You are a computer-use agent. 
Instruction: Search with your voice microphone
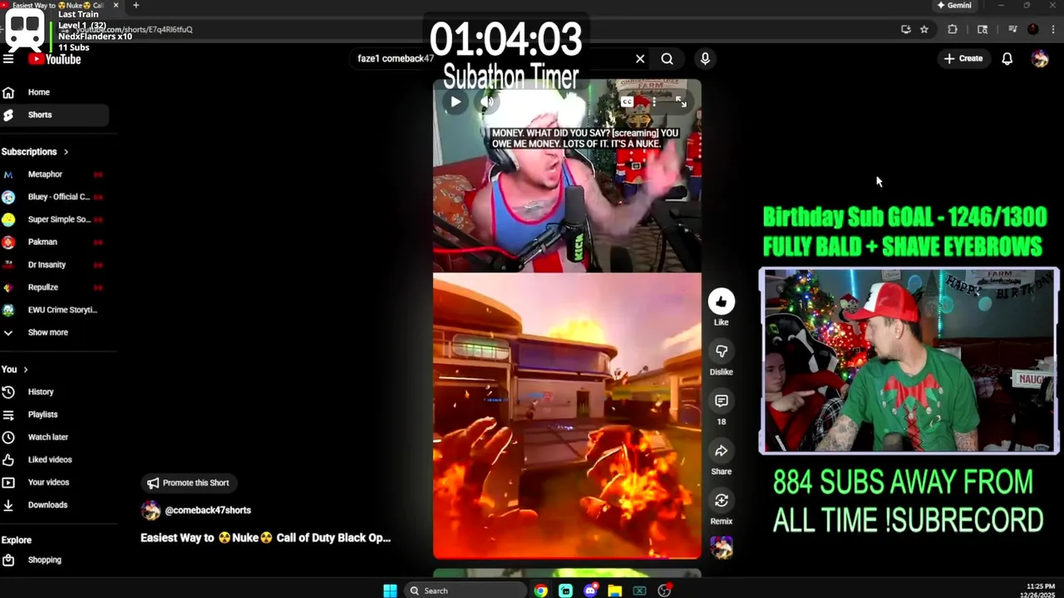(x=705, y=59)
